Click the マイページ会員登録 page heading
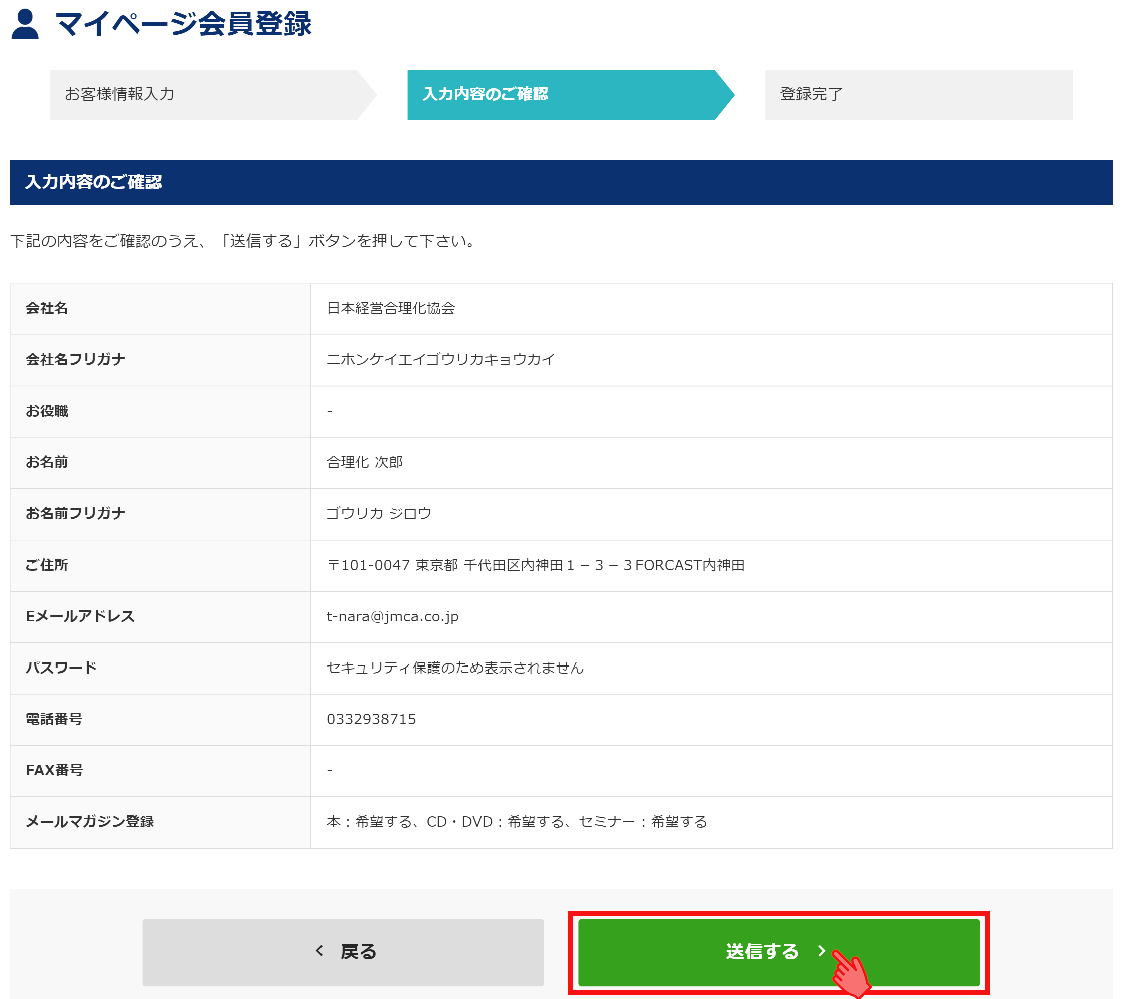Viewport: 1122px width, 999px height. tap(184, 24)
